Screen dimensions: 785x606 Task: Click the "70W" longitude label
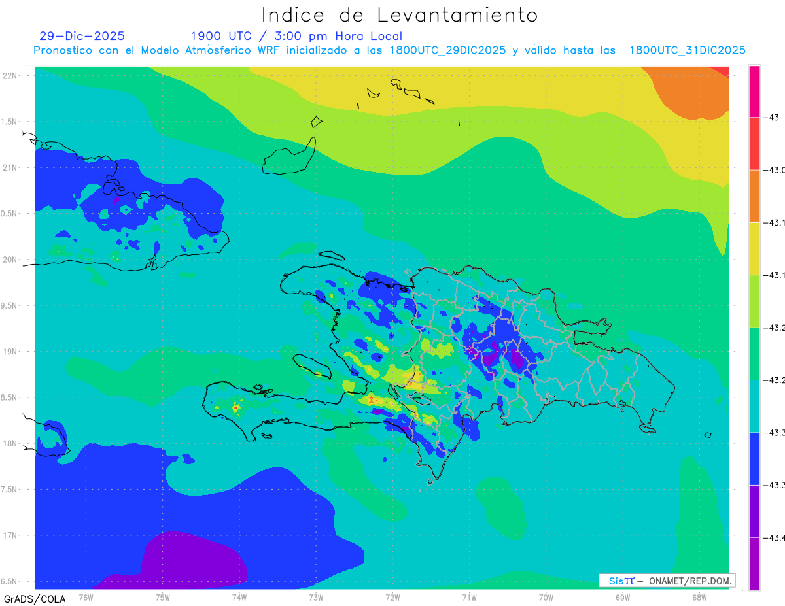(x=546, y=597)
